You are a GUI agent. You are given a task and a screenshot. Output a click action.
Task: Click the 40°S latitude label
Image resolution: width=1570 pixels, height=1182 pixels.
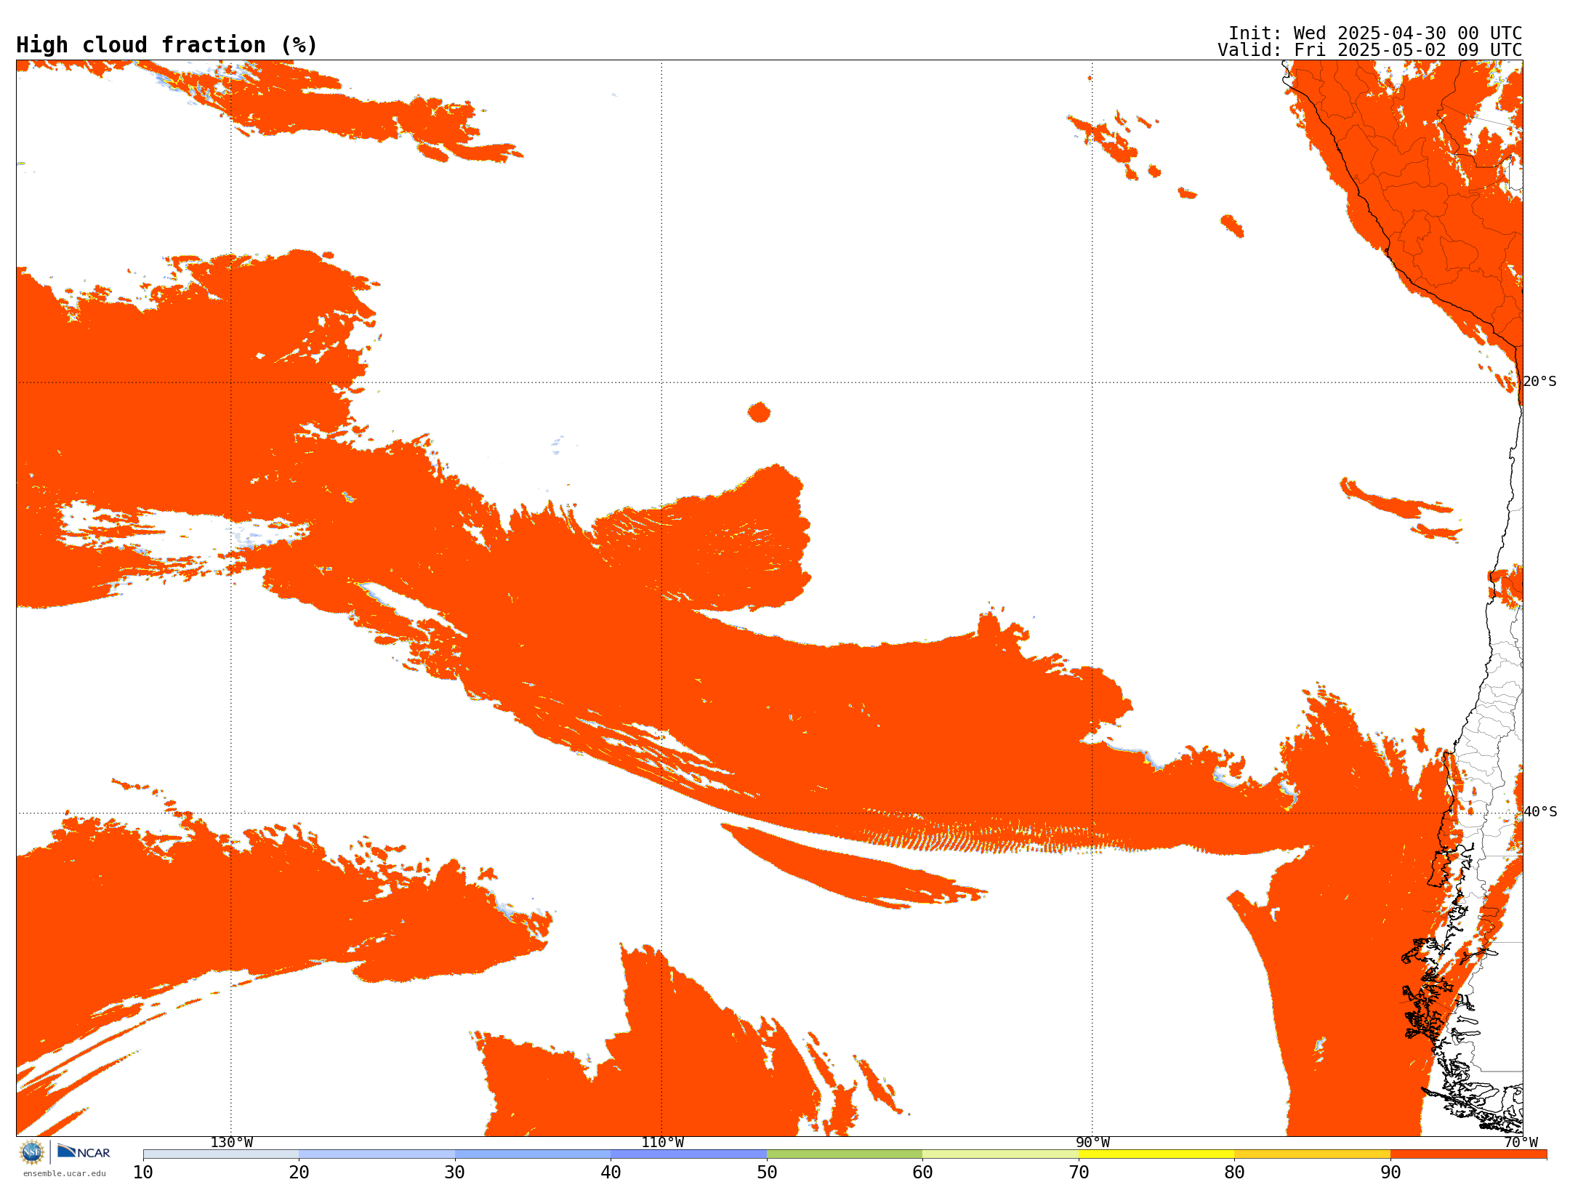pos(1540,812)
